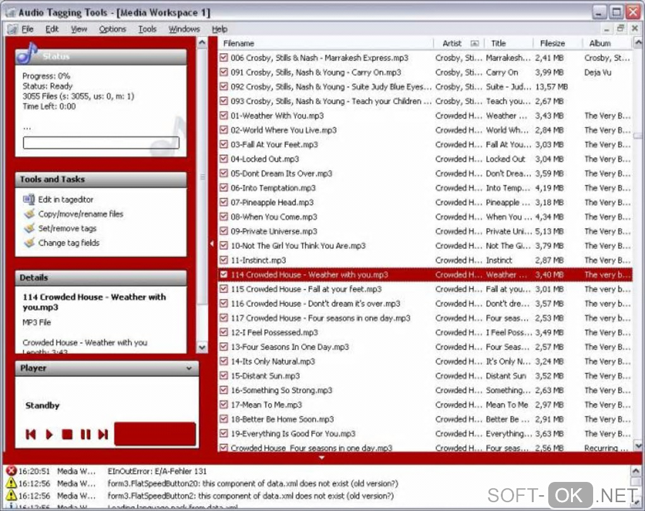Click the Status panel header
Image resolution: width=645 pixels, height=511 pixels.
tap(101, 57)
